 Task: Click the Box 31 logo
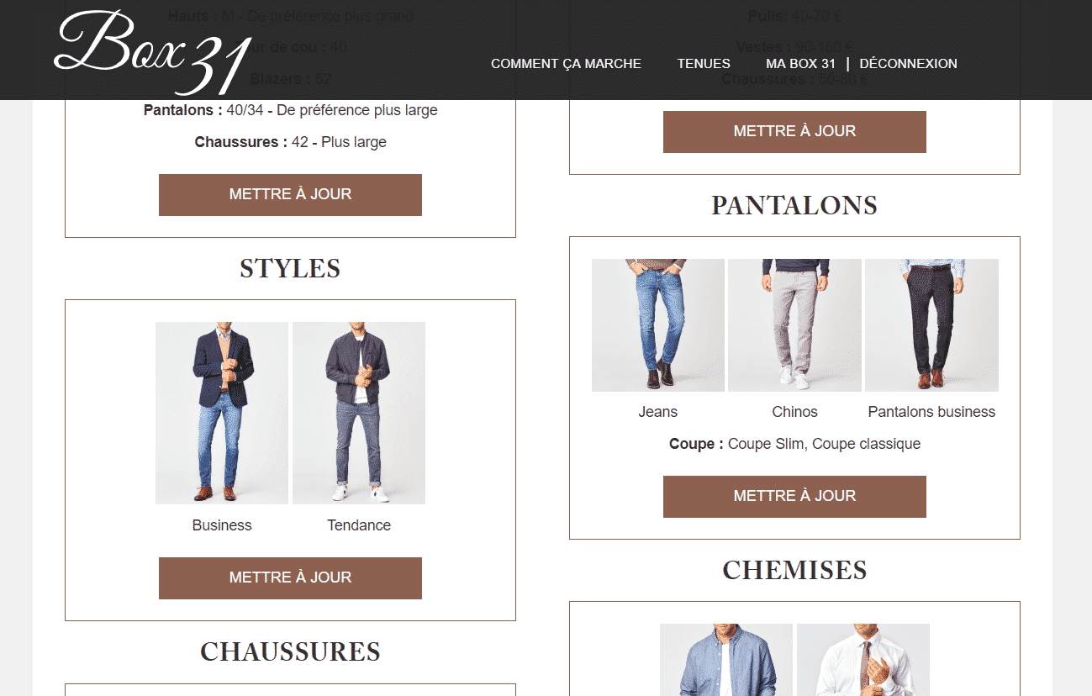tap(152, 52)
